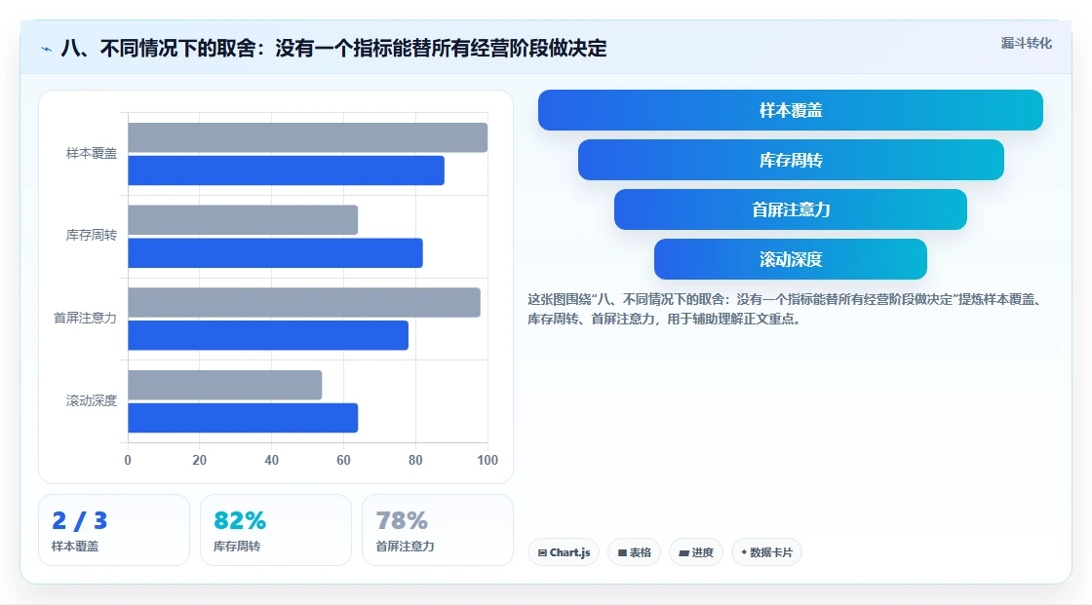
Task: Click the blue bar for 首屏注意力
Action: 268,335
